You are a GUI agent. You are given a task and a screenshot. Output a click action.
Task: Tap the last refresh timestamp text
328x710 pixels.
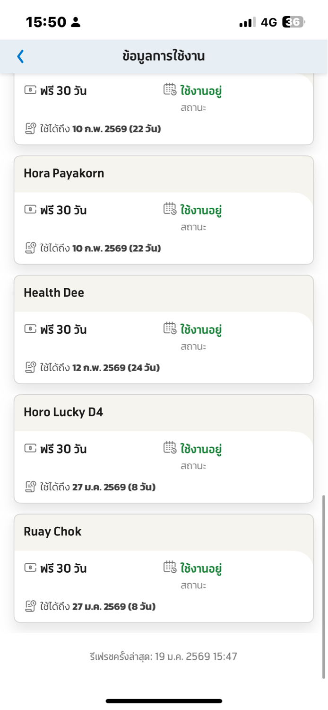click(164, 657)
